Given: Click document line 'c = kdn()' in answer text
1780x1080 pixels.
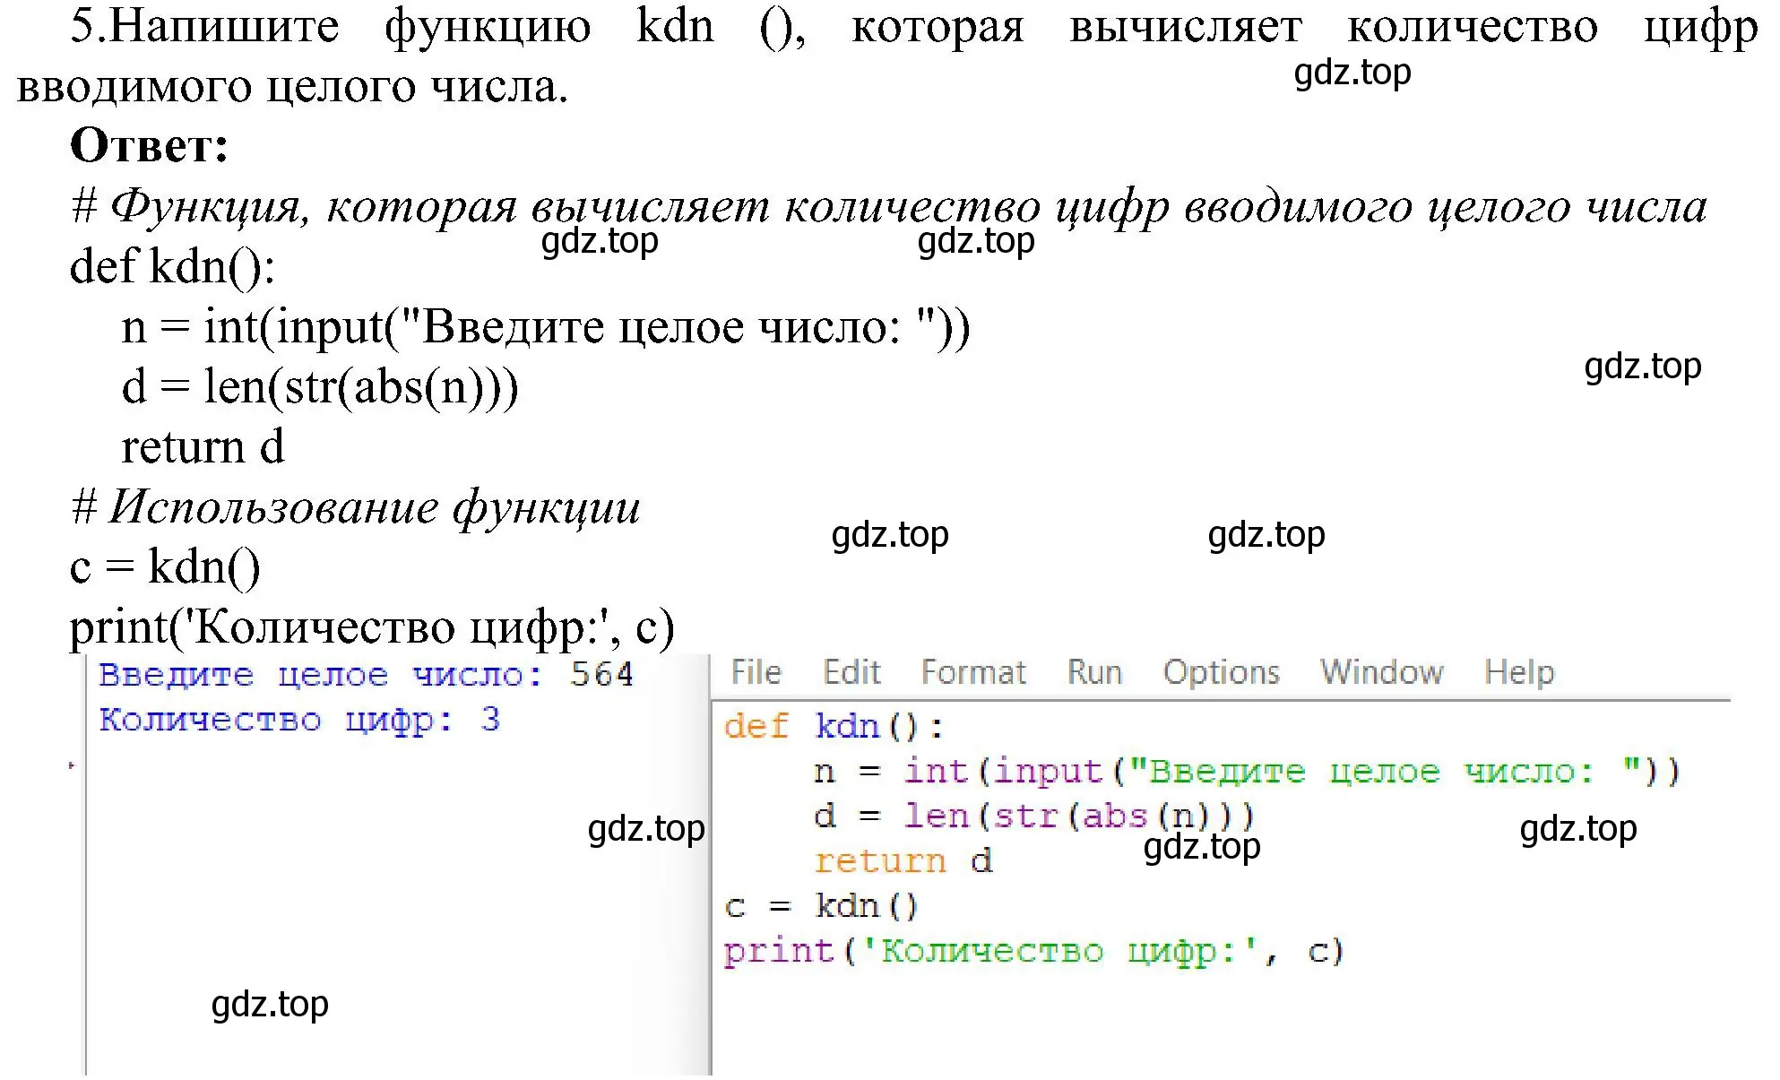Looking at the screenshot, I should [165, 567].
